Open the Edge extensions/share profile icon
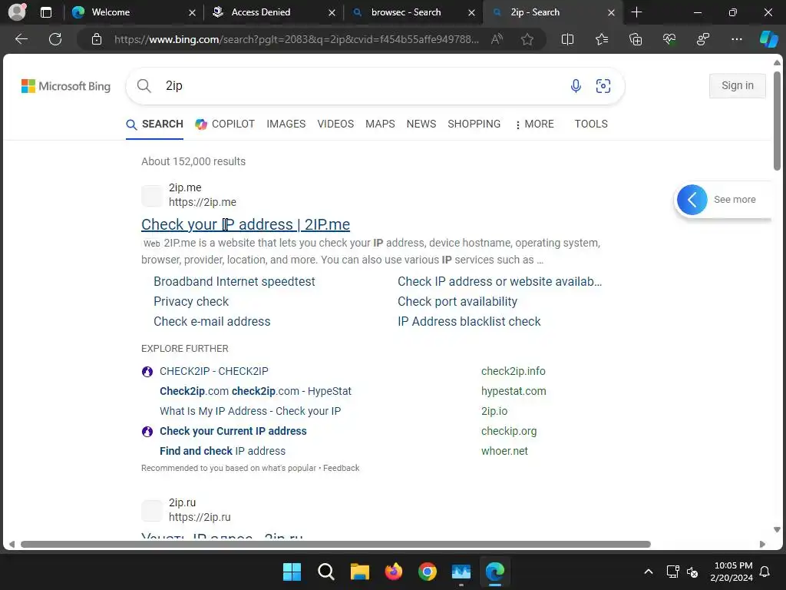The width and height of the screenshot is (786, 590). pos(703,39)
